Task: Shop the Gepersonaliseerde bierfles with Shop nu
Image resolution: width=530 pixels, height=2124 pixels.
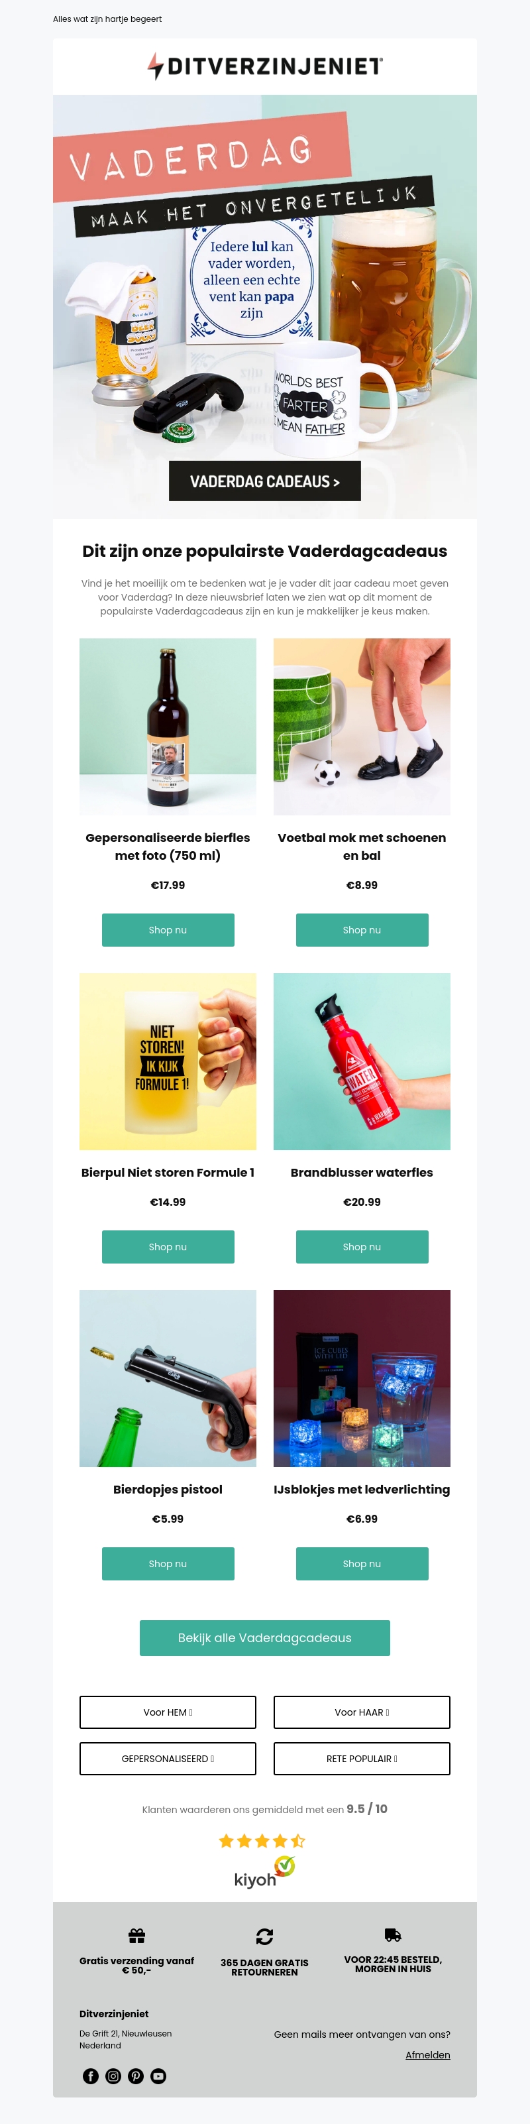Action: point(168,929)
